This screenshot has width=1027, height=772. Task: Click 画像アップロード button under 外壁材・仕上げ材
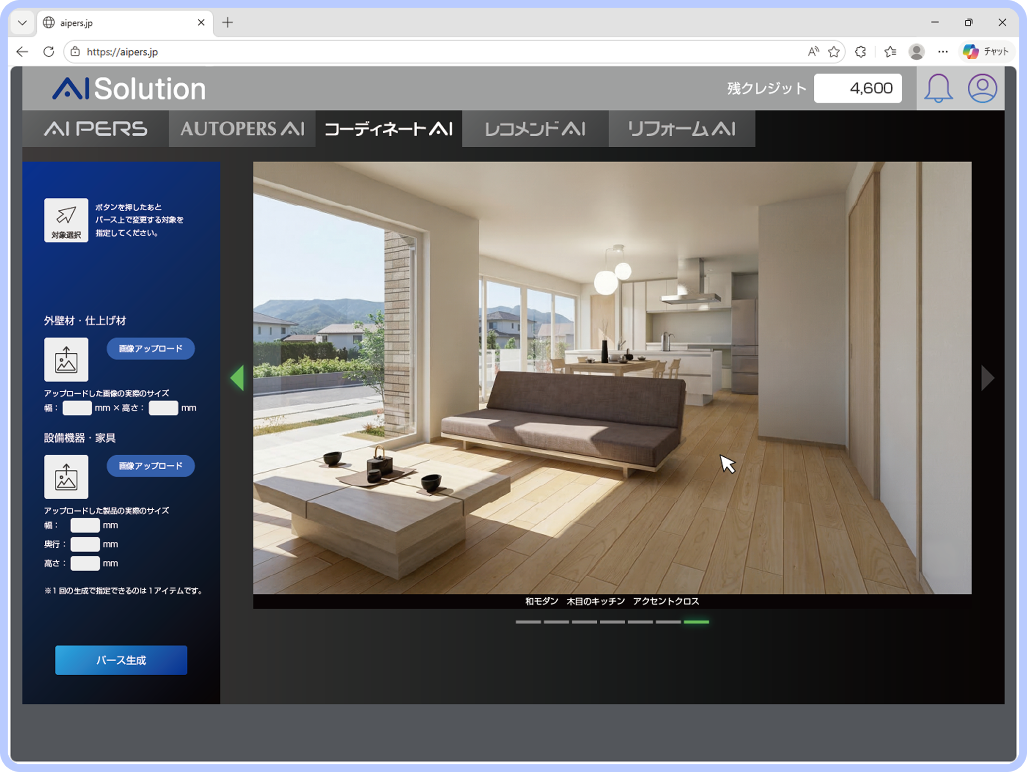point(151,348)
